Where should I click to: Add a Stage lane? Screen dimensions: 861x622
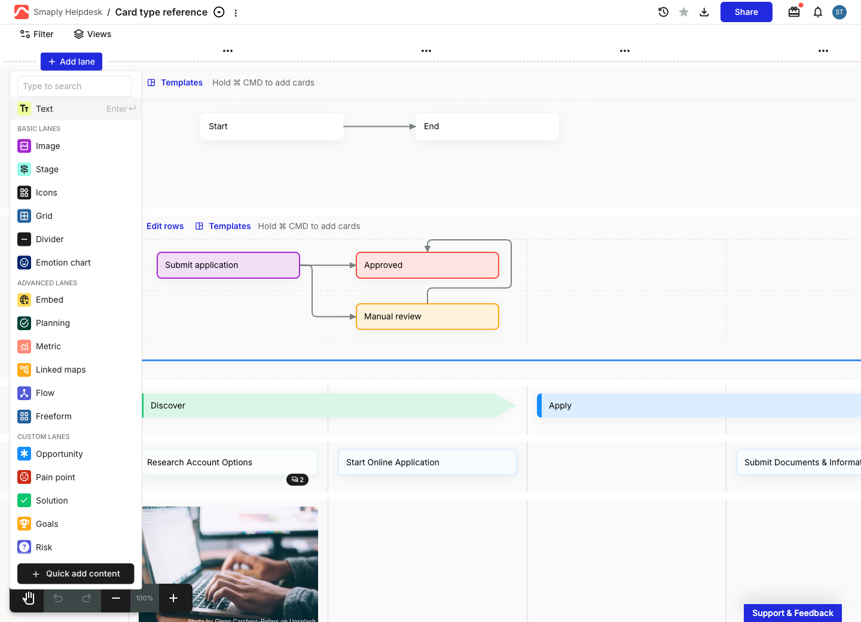(76, 169)
